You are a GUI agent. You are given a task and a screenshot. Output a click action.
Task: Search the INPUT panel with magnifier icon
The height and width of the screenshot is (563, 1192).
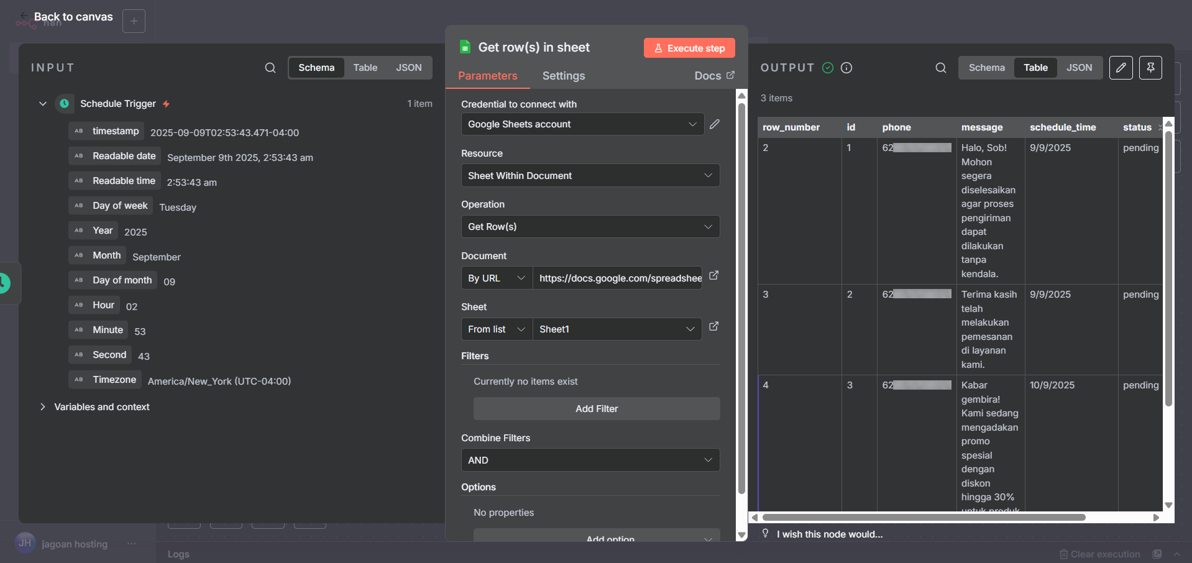[270, 68]
